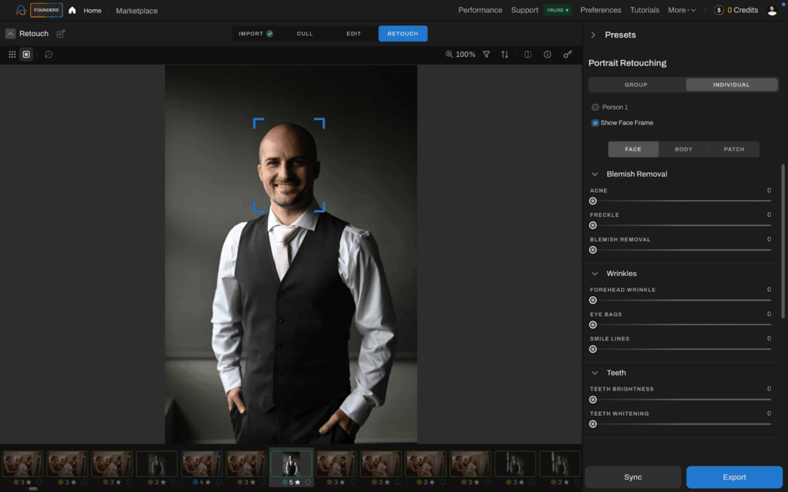The height and width of the screenshot is (492, 788).
Task: Switch to Group retouching mode
Action: [636, 85]
